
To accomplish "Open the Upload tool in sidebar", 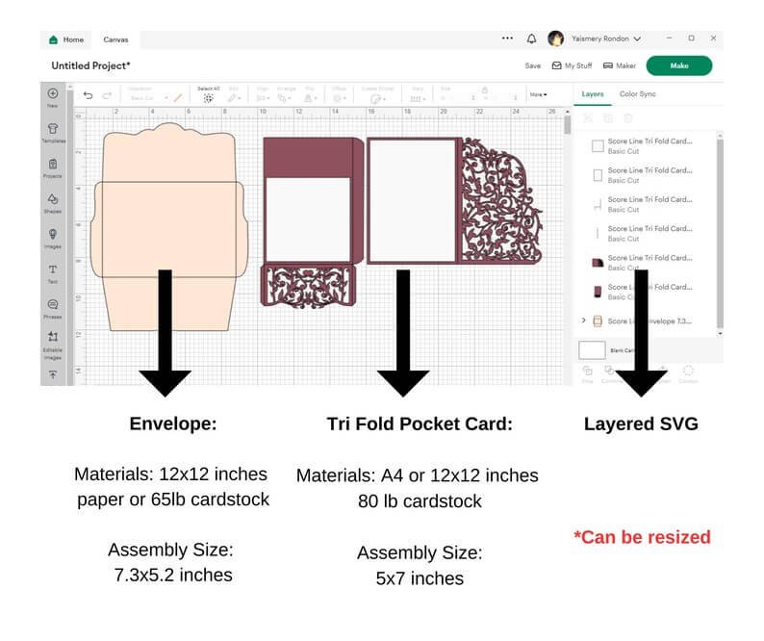I will (x=53, y=374).
